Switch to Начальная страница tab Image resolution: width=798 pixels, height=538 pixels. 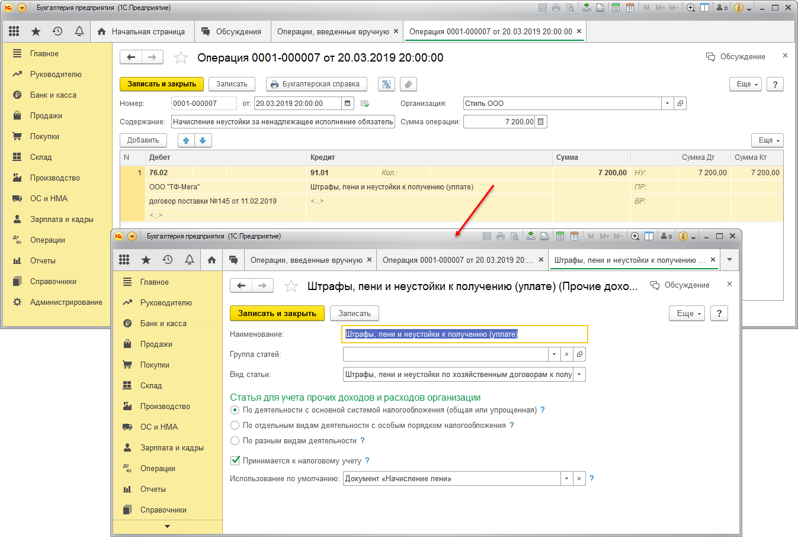click(x=141, y=31)
